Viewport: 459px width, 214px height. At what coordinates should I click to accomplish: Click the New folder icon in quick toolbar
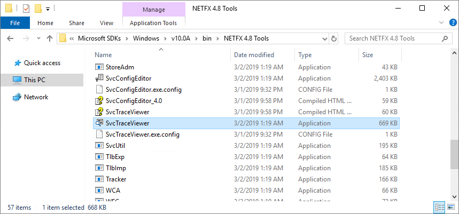coord(38,9)
